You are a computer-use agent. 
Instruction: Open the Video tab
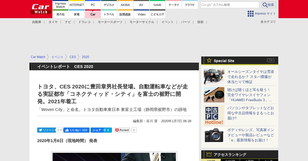pos(141,14)
